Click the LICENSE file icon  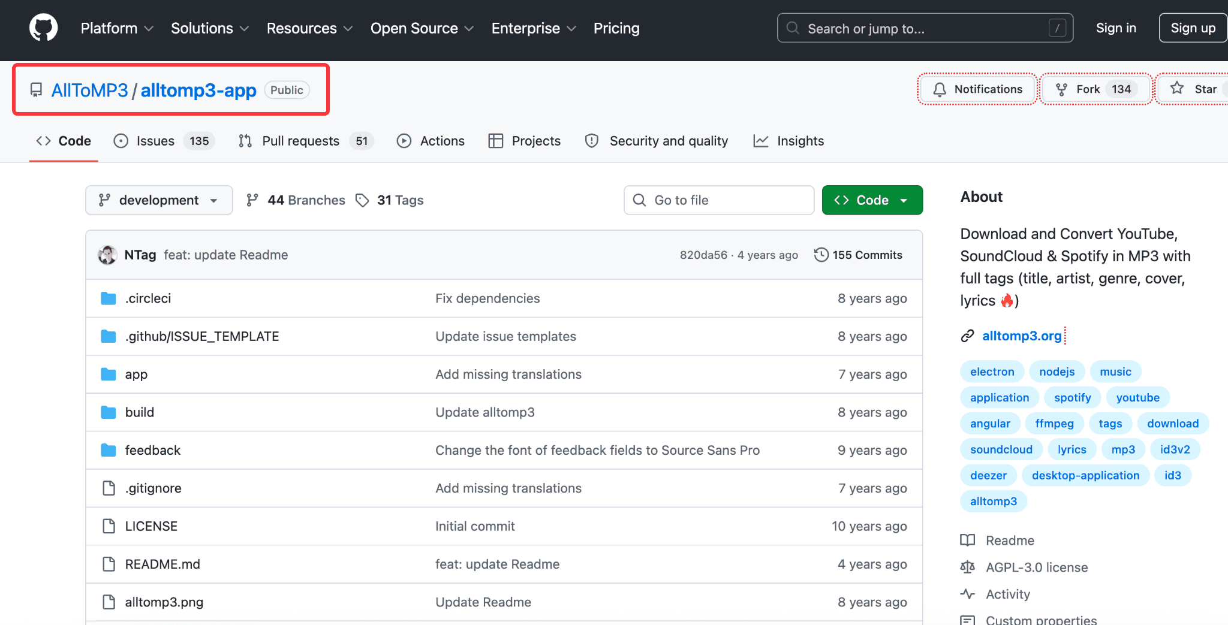[109, 526]
